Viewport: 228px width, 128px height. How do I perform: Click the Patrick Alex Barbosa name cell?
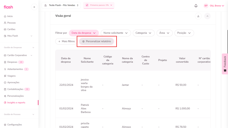(x=86, y=109)
